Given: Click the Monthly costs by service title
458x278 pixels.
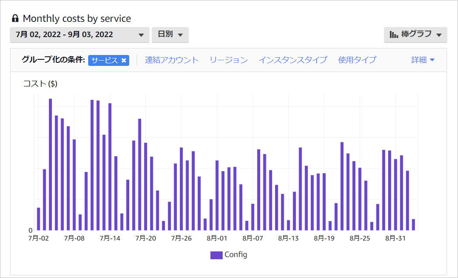Looking at the screenshot, I should coord(77,19).
